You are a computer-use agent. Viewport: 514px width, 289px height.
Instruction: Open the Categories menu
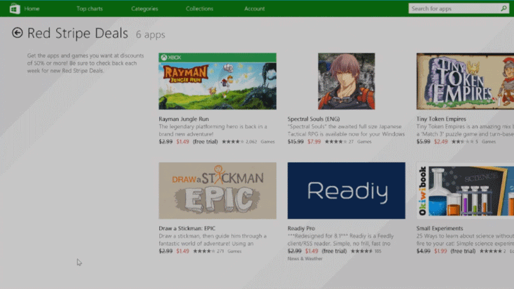(x=145, y=9)
